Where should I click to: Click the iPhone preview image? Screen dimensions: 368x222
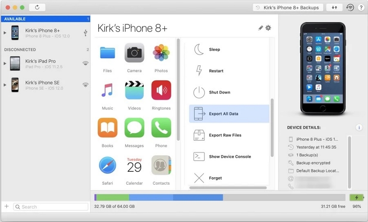pyautogui.click(x=323, y=68)
